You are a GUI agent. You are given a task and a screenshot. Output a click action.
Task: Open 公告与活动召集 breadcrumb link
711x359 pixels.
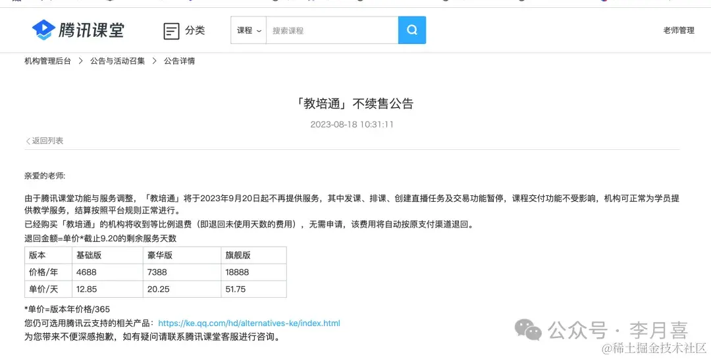pyautogui.click(x=117, y=60)
